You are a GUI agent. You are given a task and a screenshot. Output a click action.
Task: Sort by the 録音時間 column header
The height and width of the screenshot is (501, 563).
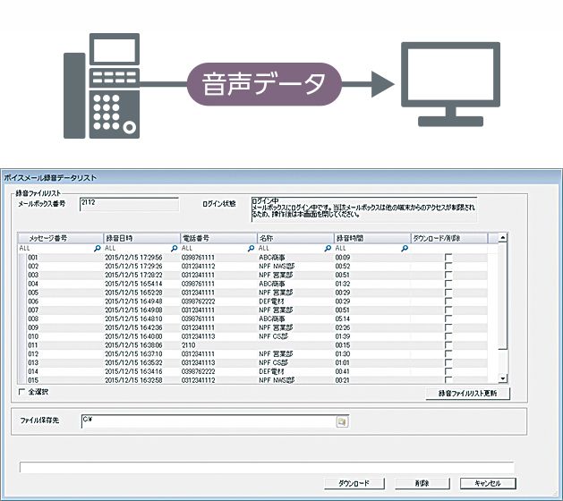pos(372,238)
